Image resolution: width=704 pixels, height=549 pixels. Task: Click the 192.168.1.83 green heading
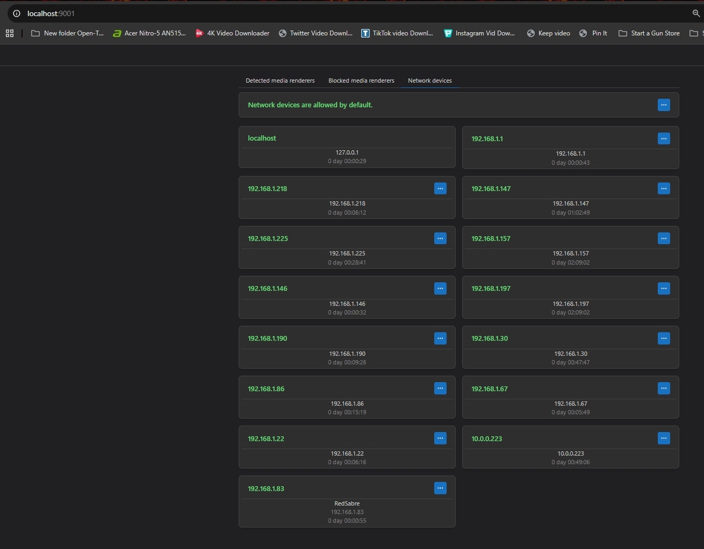(266, 488)
